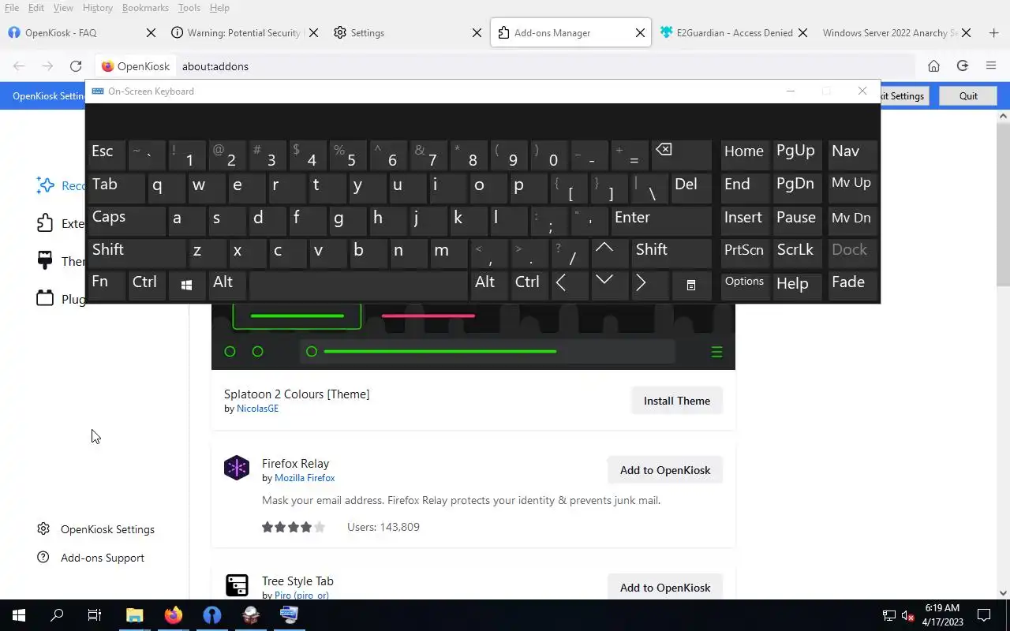Click the Firefox Relay add-on icon
The image size is (1010, 631).
click(x=237, y=468)
